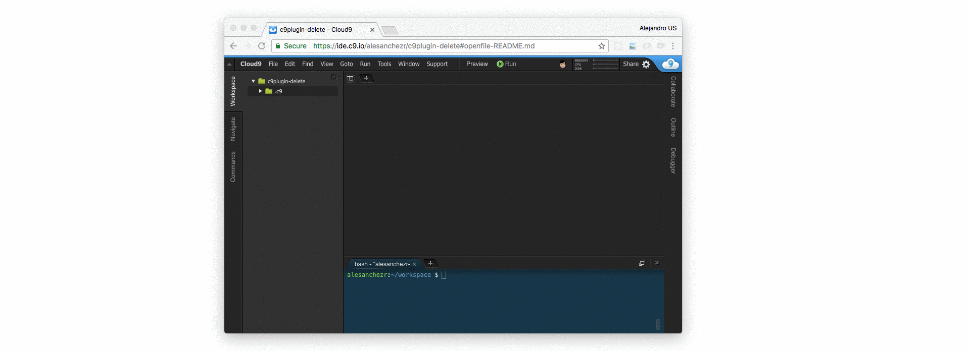Bookmark this page with the star
The image size is (969, 351).
[602, 46]
